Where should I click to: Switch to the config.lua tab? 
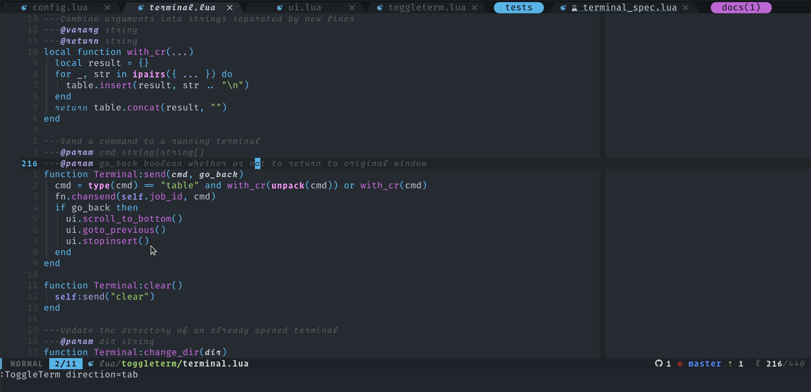[x=60, y=8]
